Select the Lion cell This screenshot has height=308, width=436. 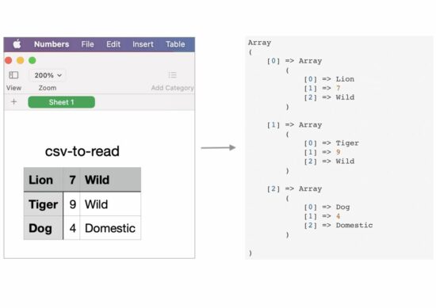click(x=44, y=180)
